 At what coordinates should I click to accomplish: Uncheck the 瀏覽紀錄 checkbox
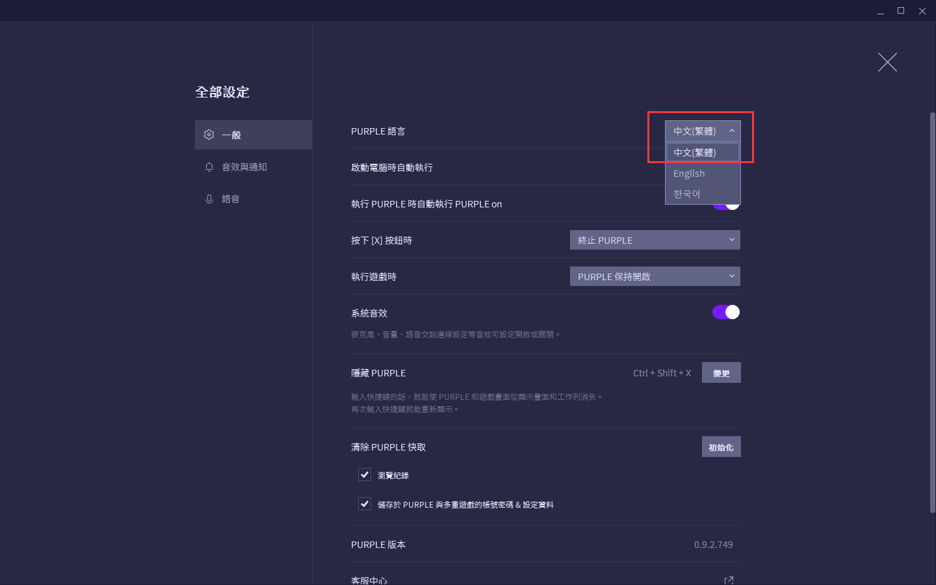[365, 474]
